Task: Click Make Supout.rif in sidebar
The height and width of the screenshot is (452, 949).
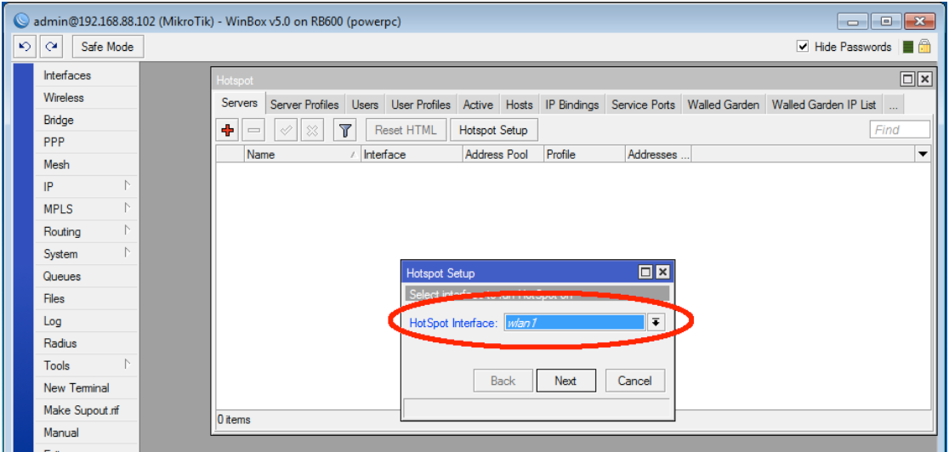Action: tap(87, 410)
